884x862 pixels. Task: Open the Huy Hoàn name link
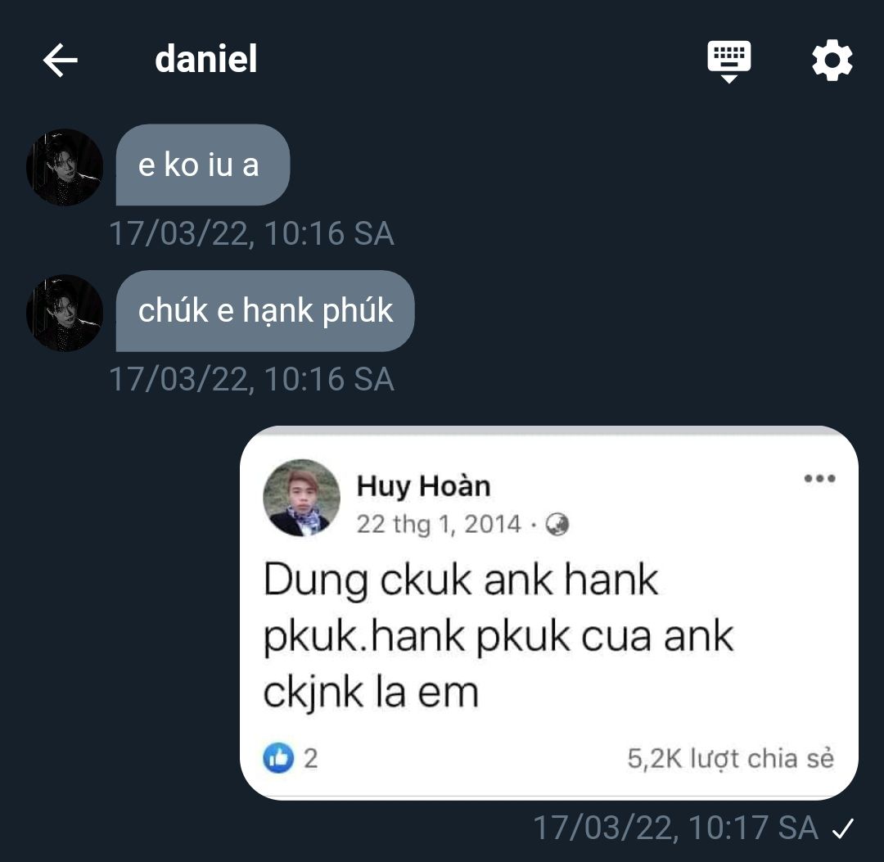click(423, 486)
